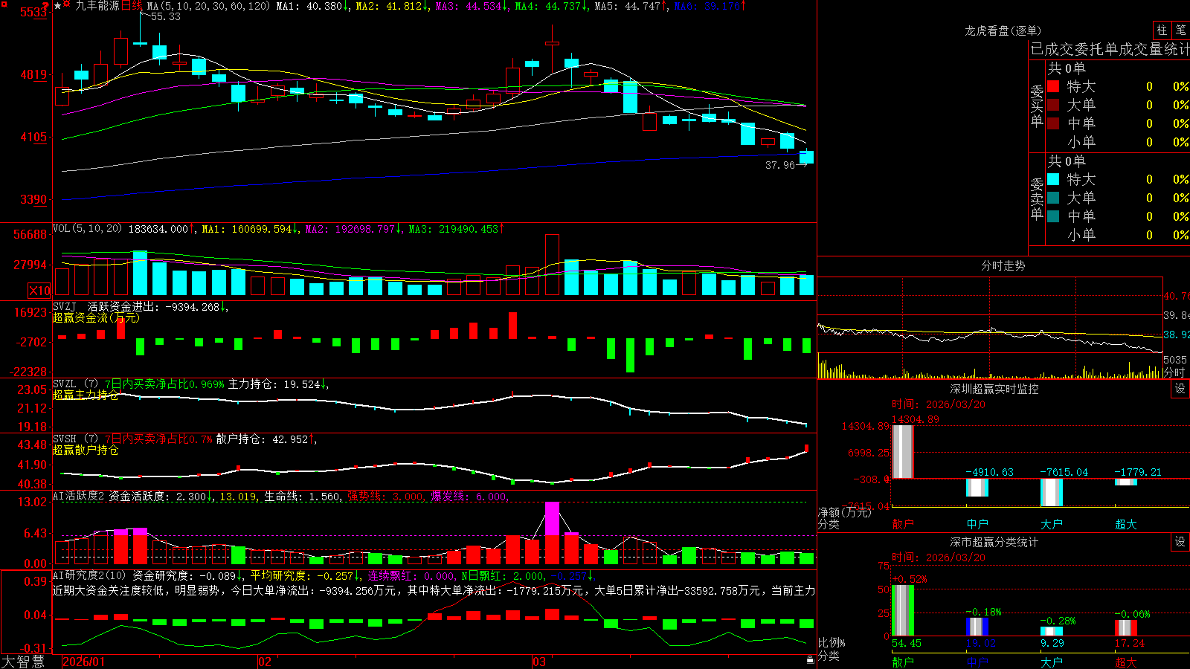1190x669 pixels.
Task: Click the 爆发线: 6.000 value
Action: tap(469, 496)
